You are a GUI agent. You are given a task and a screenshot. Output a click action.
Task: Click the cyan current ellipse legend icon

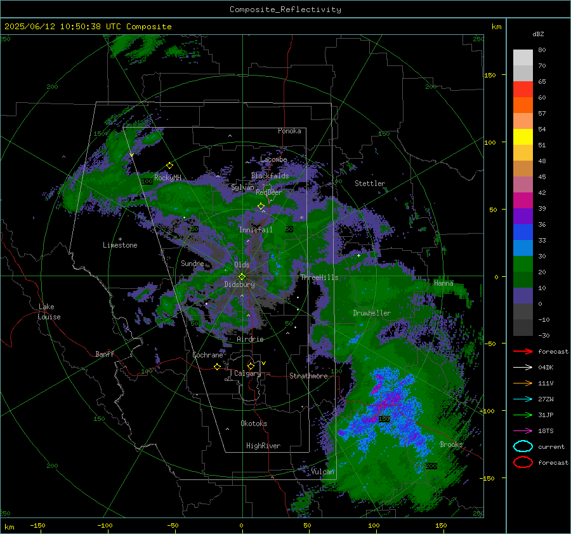tap(523, 446)
